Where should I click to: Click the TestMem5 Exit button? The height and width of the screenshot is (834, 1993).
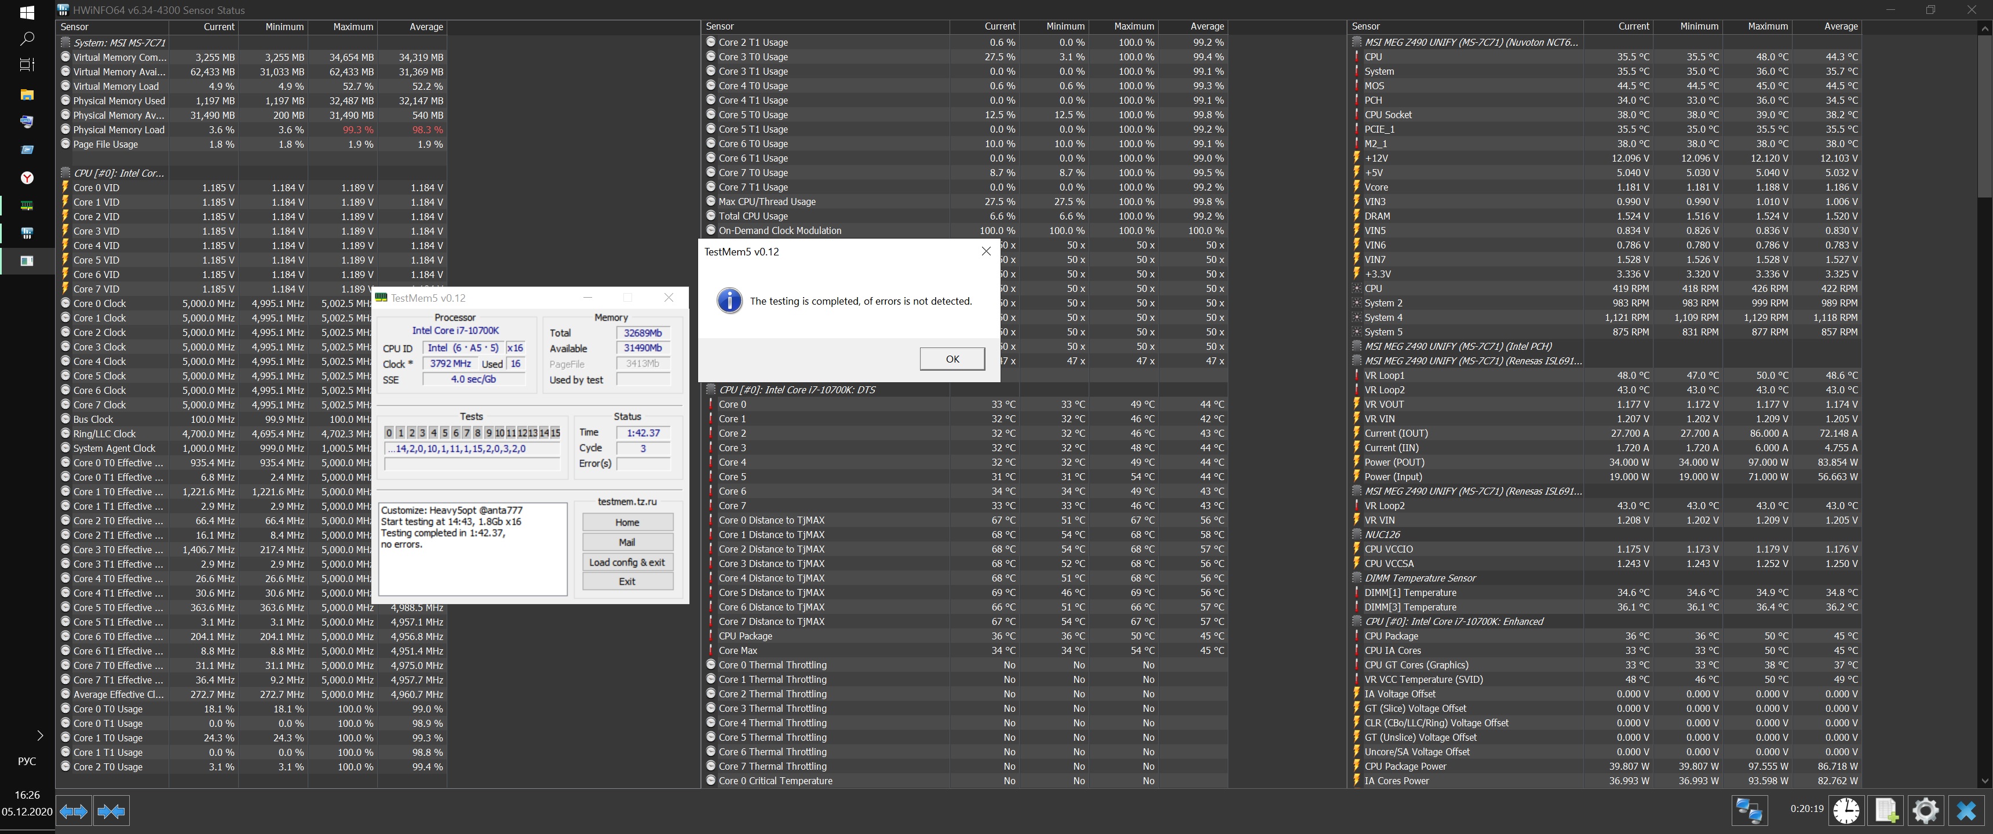pos(627,582)
